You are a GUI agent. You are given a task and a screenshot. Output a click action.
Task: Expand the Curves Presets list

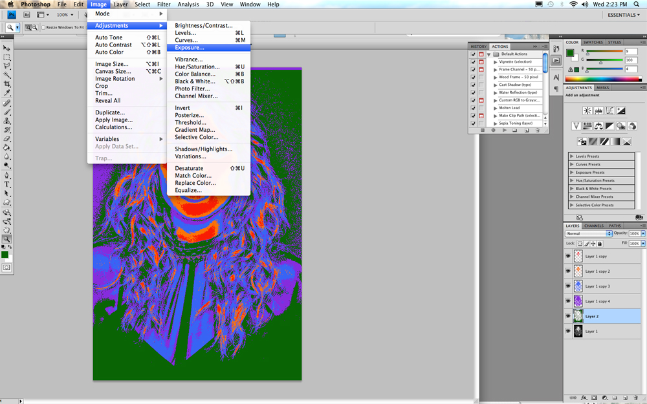click(x=571, y=164)
